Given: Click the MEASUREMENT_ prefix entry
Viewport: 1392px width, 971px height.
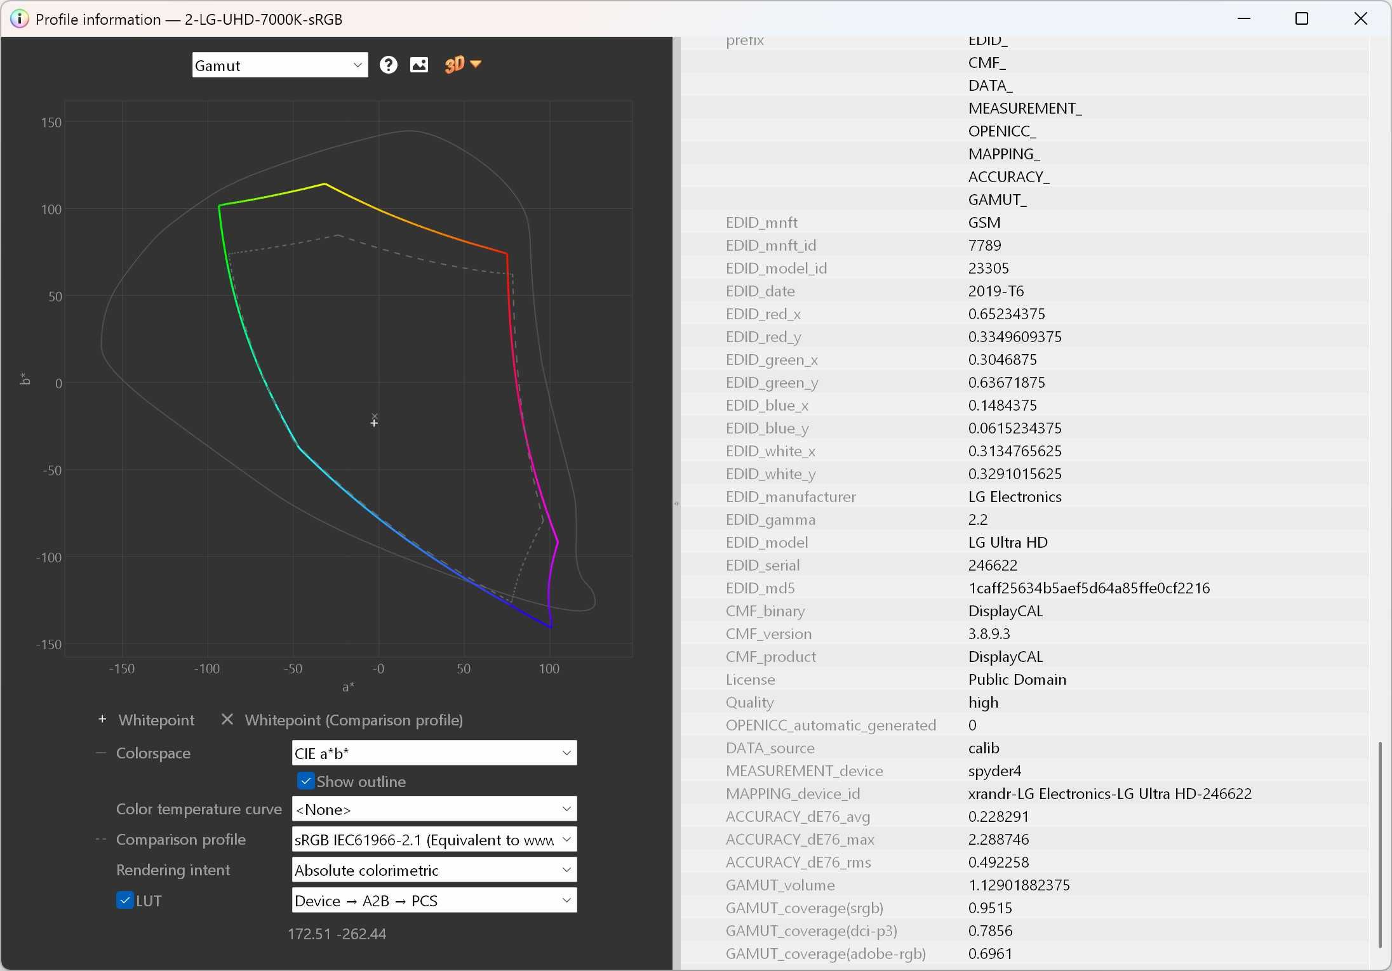Looking at the screenshot, I should (1024, 108).
